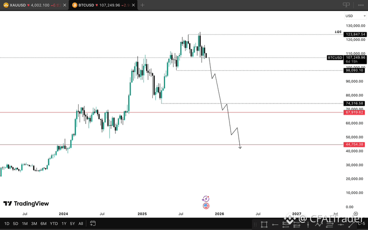Click the 74,316.58 price label
The image size is (368, 230).
354,103
